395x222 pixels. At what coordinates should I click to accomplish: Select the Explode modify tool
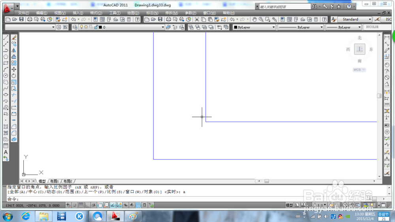tap(14, 139)
